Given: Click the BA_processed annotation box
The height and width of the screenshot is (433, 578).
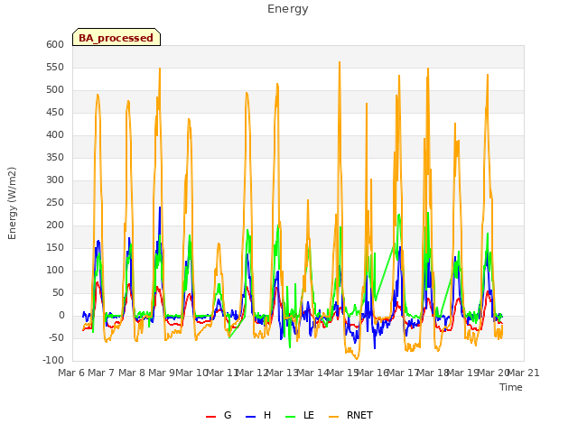Looking at the screenshot, I should point(117,37).
